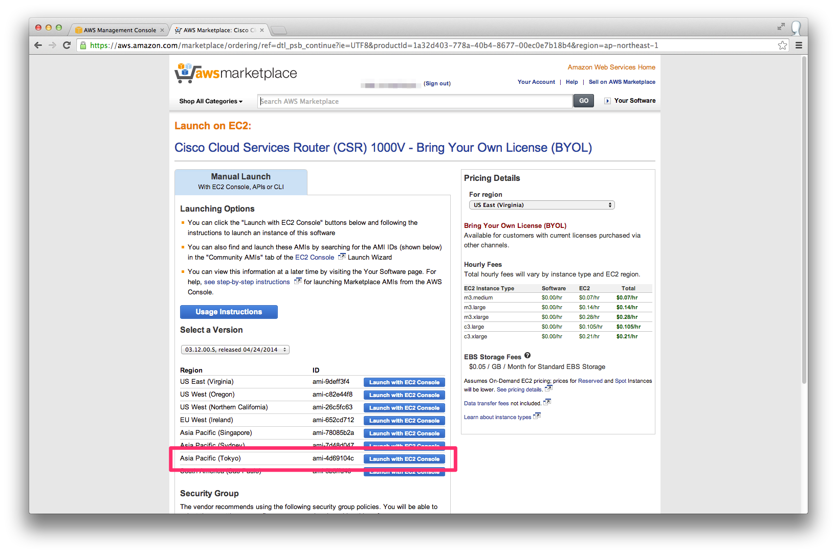Click the Usage Instructions button
This screenshot has height=554, width=837.
click(x=228, y=312)
